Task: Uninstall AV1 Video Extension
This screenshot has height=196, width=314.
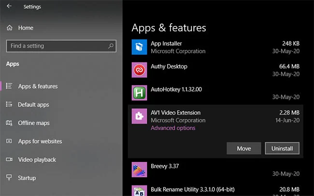Action: [282, 148]
